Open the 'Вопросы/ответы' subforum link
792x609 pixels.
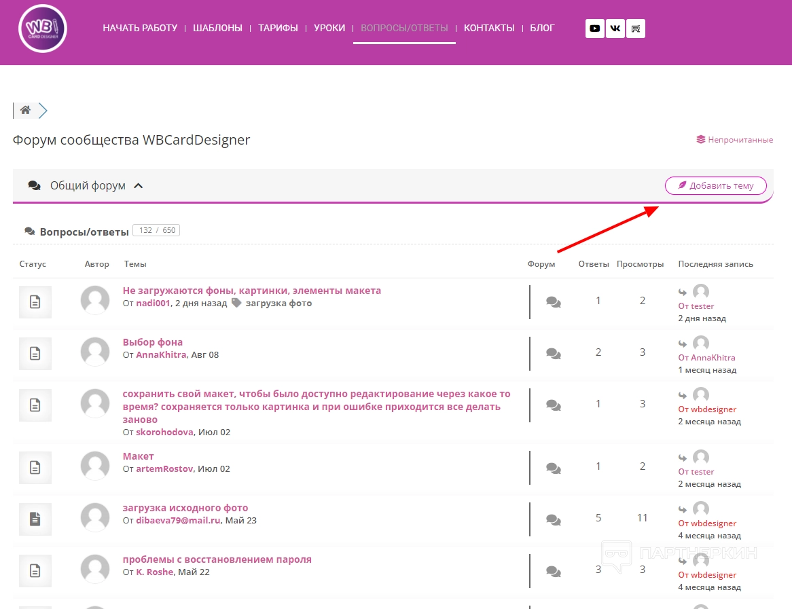click(x=84, y=232)
